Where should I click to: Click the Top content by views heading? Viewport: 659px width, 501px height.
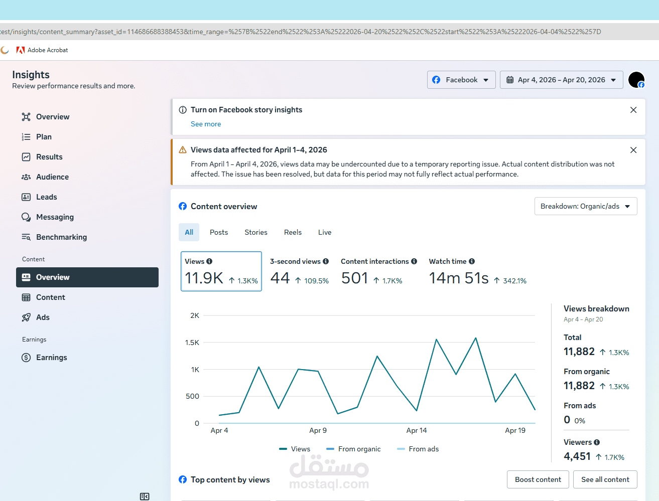(x=230, y=480)
